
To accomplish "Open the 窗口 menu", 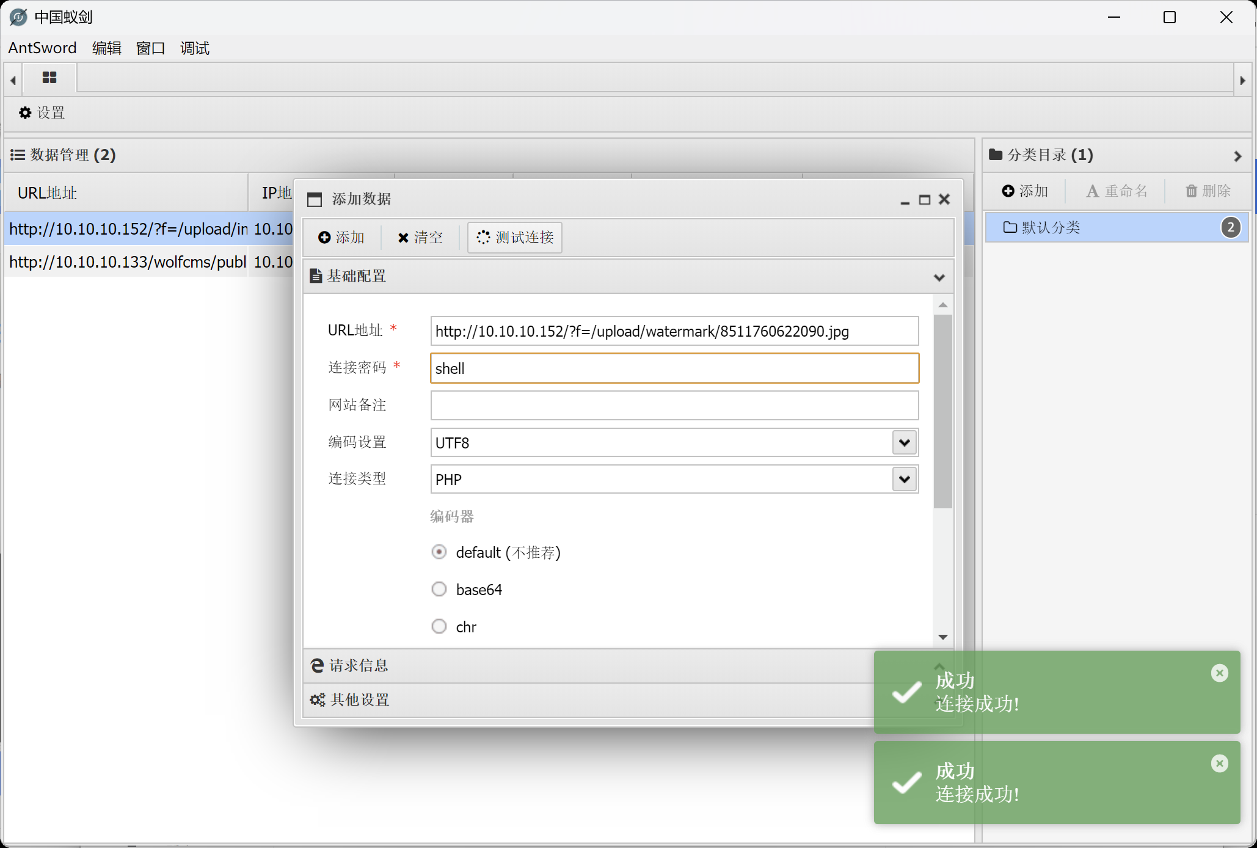I will (151, 48).
